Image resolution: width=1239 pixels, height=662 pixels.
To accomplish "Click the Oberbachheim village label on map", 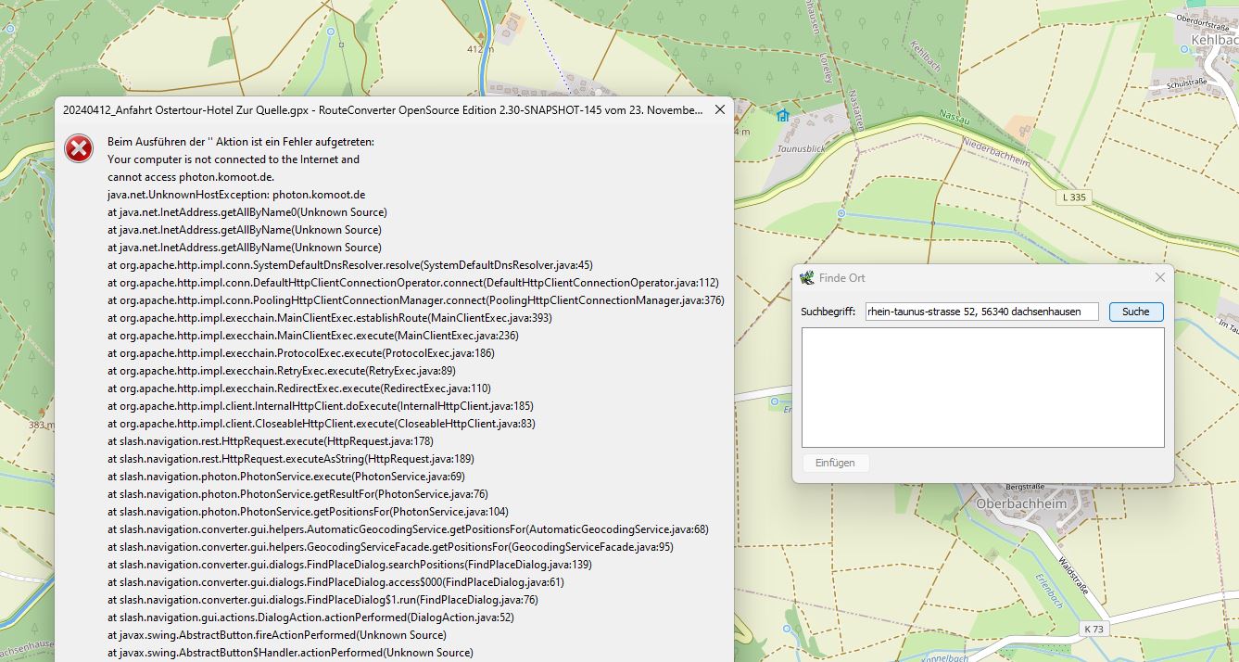I will tap(1020, 503).
